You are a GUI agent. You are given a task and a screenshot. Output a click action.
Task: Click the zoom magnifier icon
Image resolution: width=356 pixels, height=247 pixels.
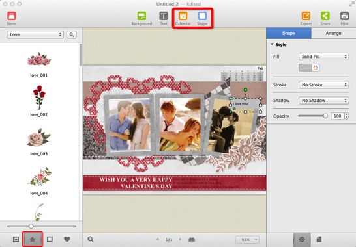pyautogui.click(x=91, y=239)
